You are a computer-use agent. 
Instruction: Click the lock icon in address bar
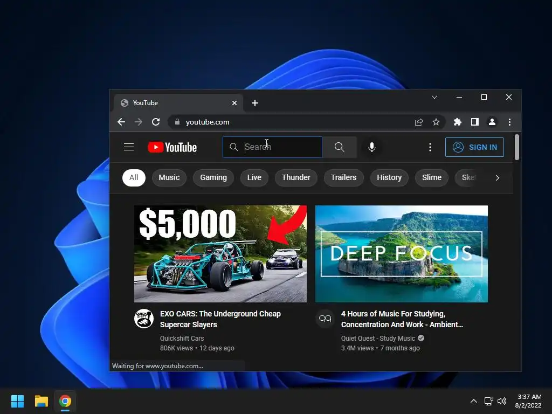click(177, 122)
